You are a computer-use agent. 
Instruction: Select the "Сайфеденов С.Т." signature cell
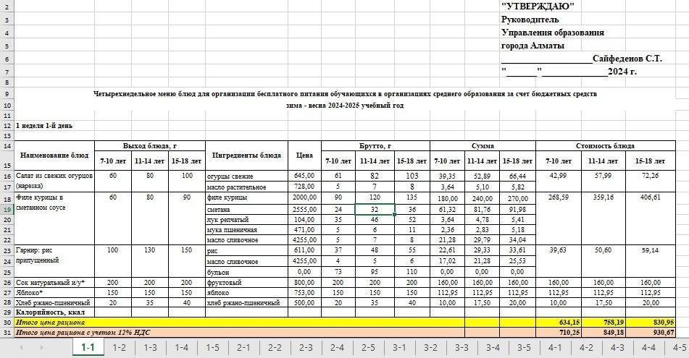pyautogui.click(x=626, y=58)
